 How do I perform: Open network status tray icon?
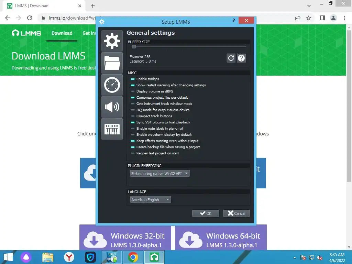(x=311, y=257)
